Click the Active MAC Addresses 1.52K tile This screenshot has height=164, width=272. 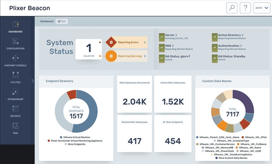pyautogui.click(x=173, y=94)
